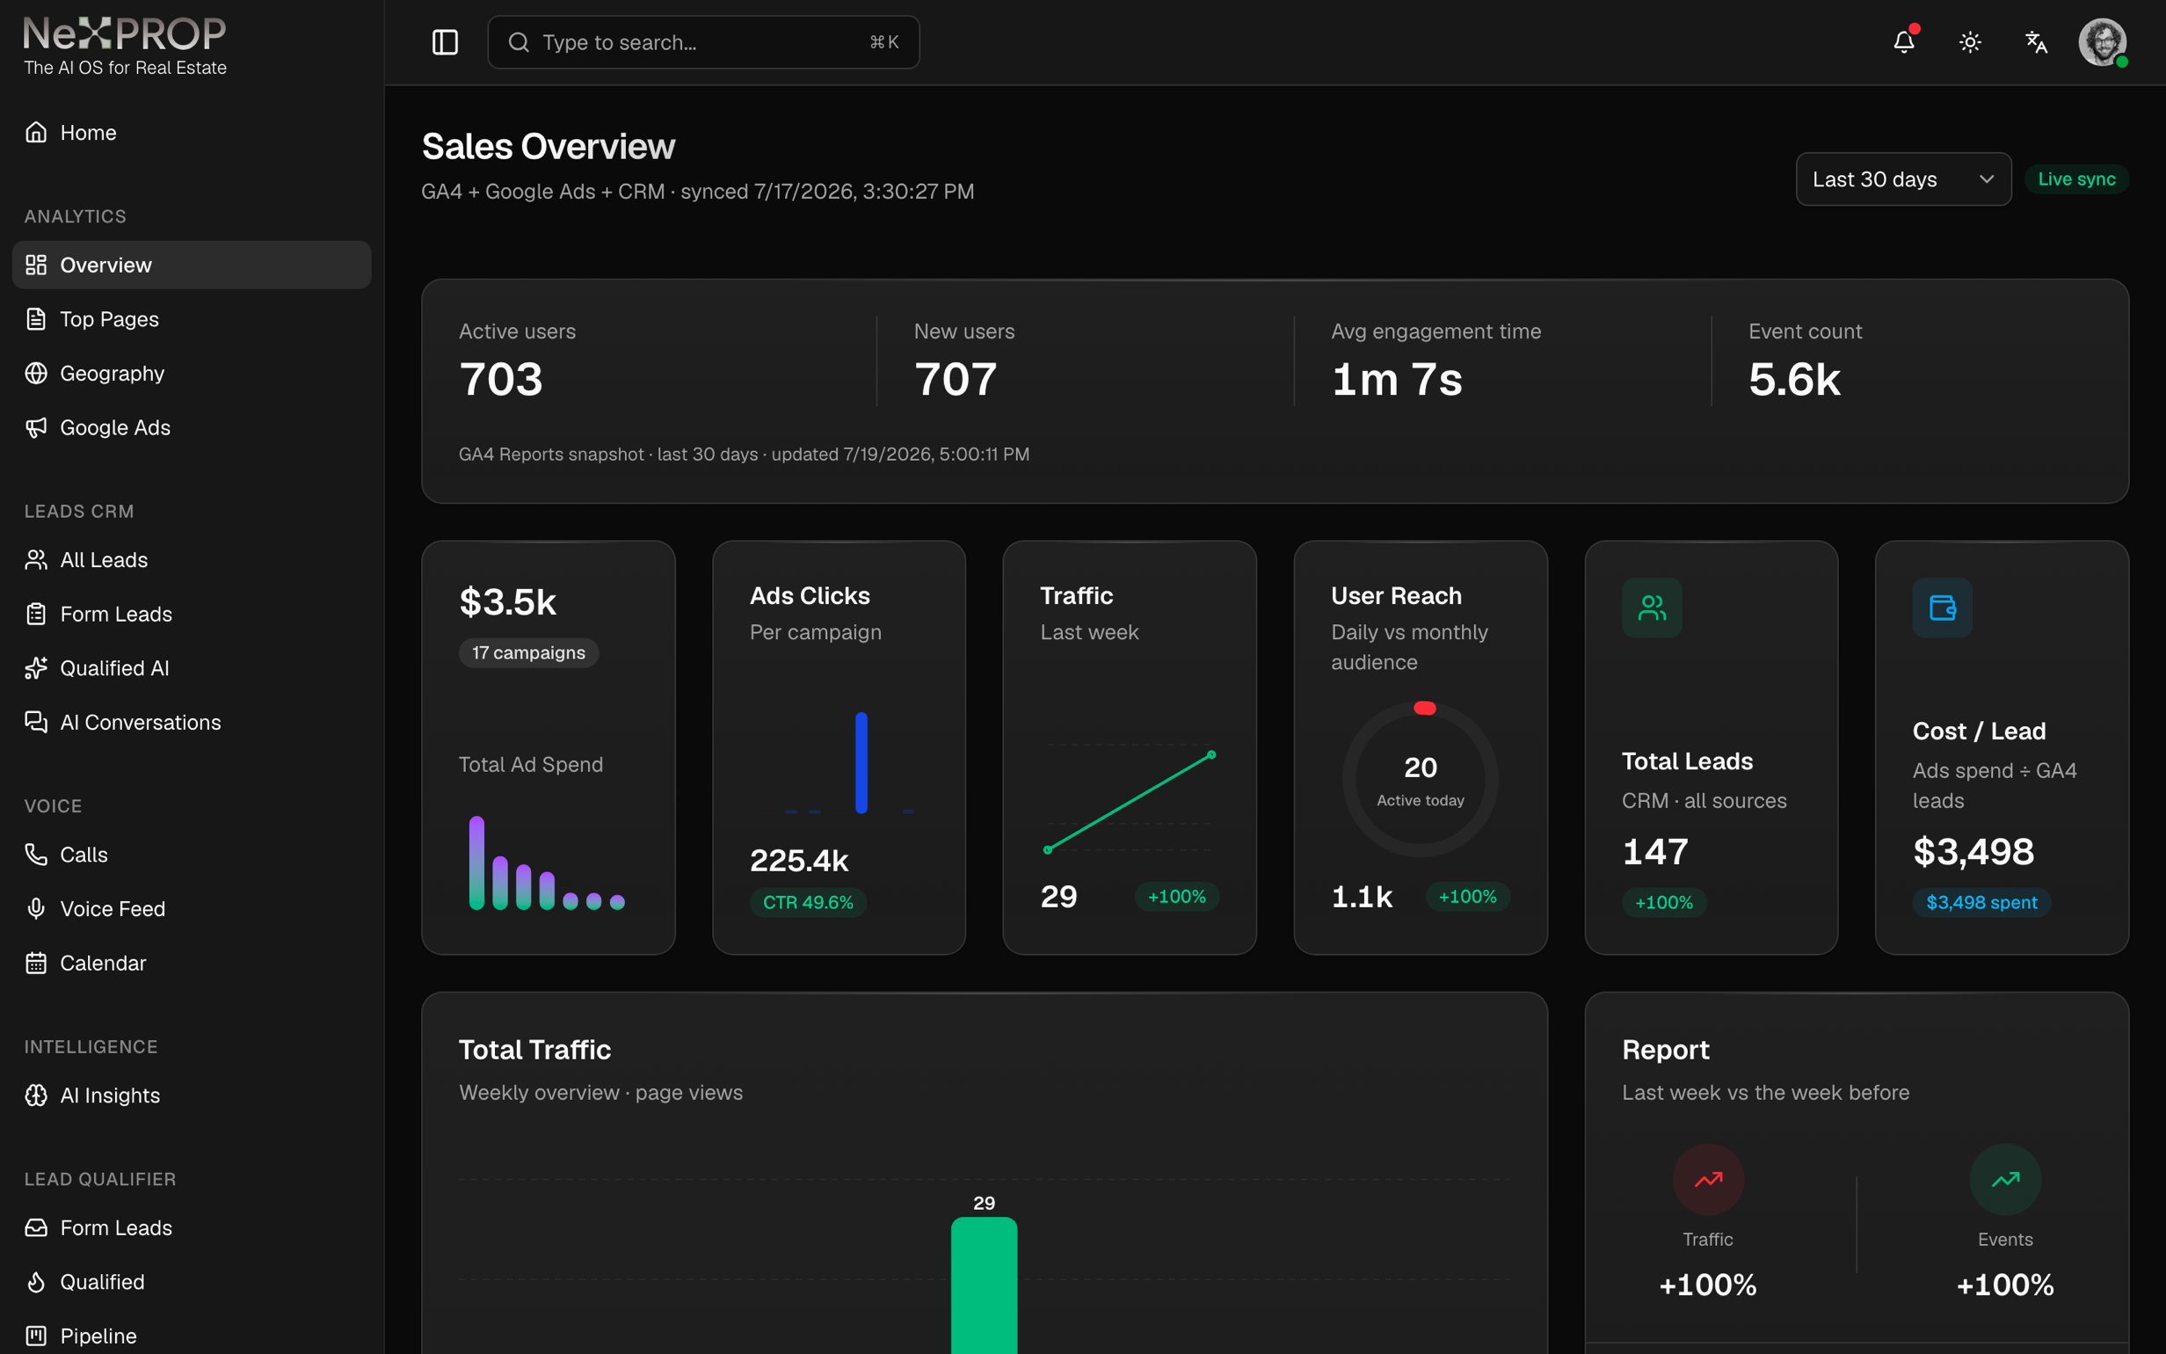Select Overview menu item
Screen dimensions: 2166x1354
(x=192, y=265)
